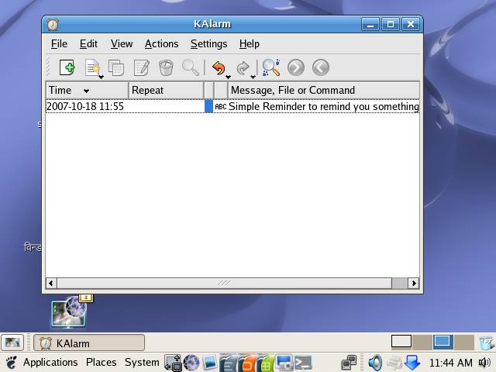Image resolution: width=496 pixels, height=372 pixels.
Task: Expand the New From Template dropdown arrow
Action: click(102, 76)
